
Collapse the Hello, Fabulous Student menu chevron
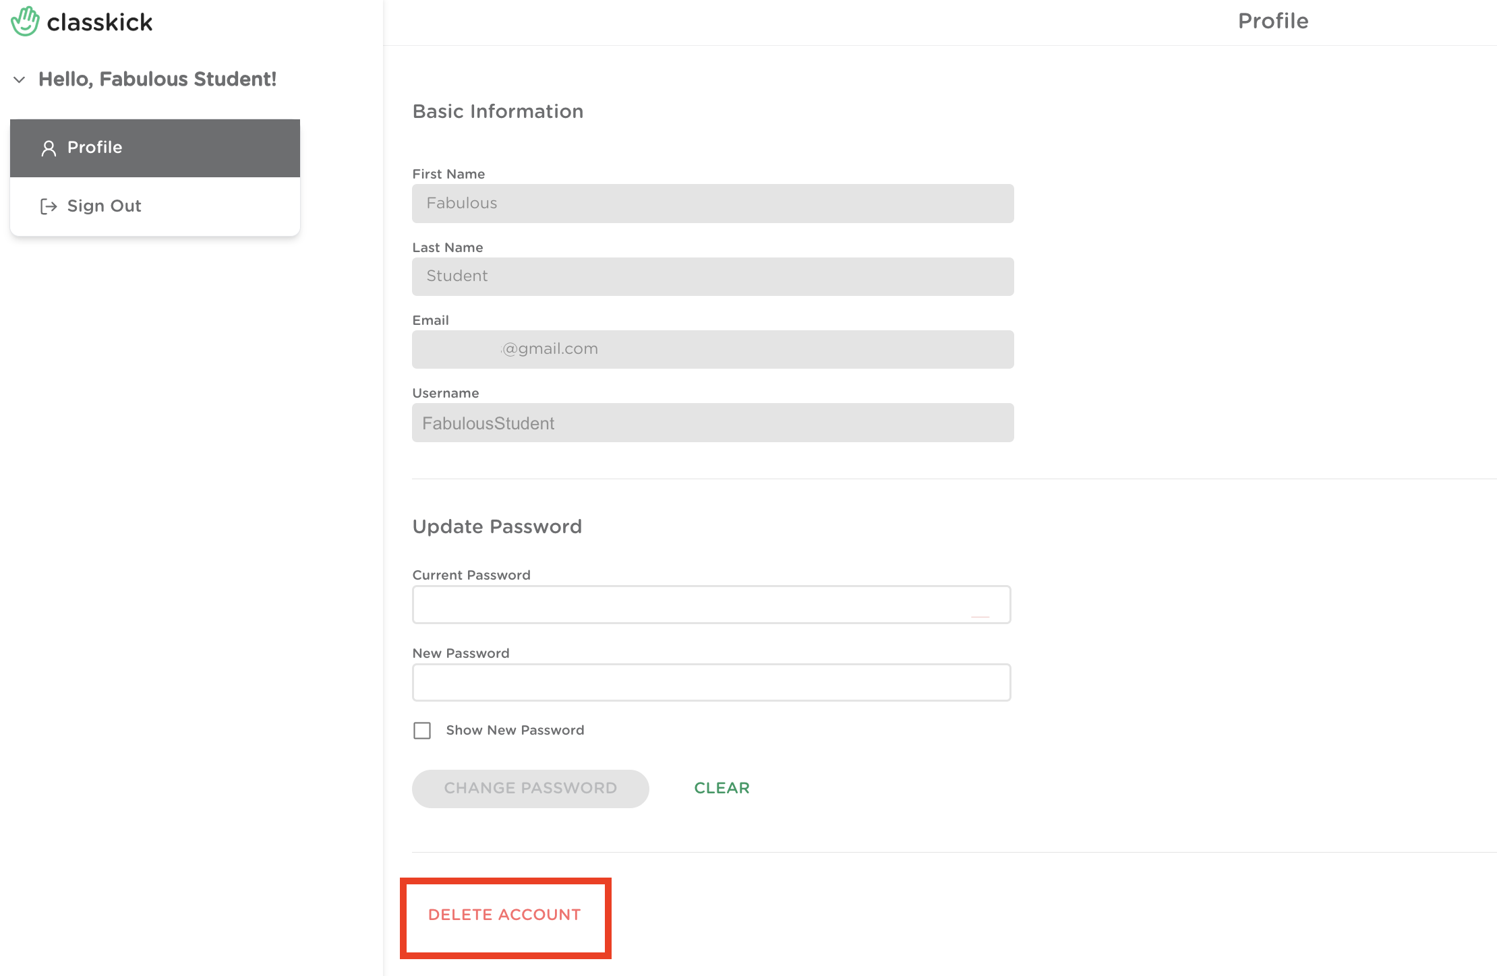click(x=20, y=80)
